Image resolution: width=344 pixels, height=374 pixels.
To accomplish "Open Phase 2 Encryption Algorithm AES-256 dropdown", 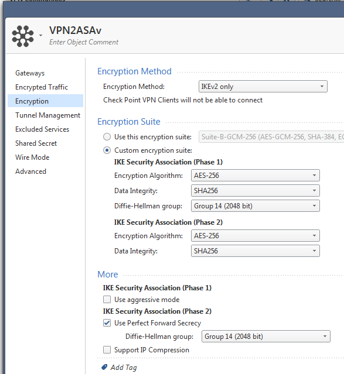I will pyautogui.click(x=256, y=236).
